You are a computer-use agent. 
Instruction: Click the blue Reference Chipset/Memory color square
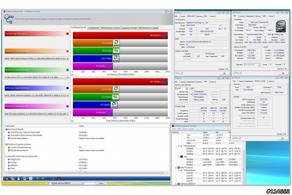click(x=68, y=88)
